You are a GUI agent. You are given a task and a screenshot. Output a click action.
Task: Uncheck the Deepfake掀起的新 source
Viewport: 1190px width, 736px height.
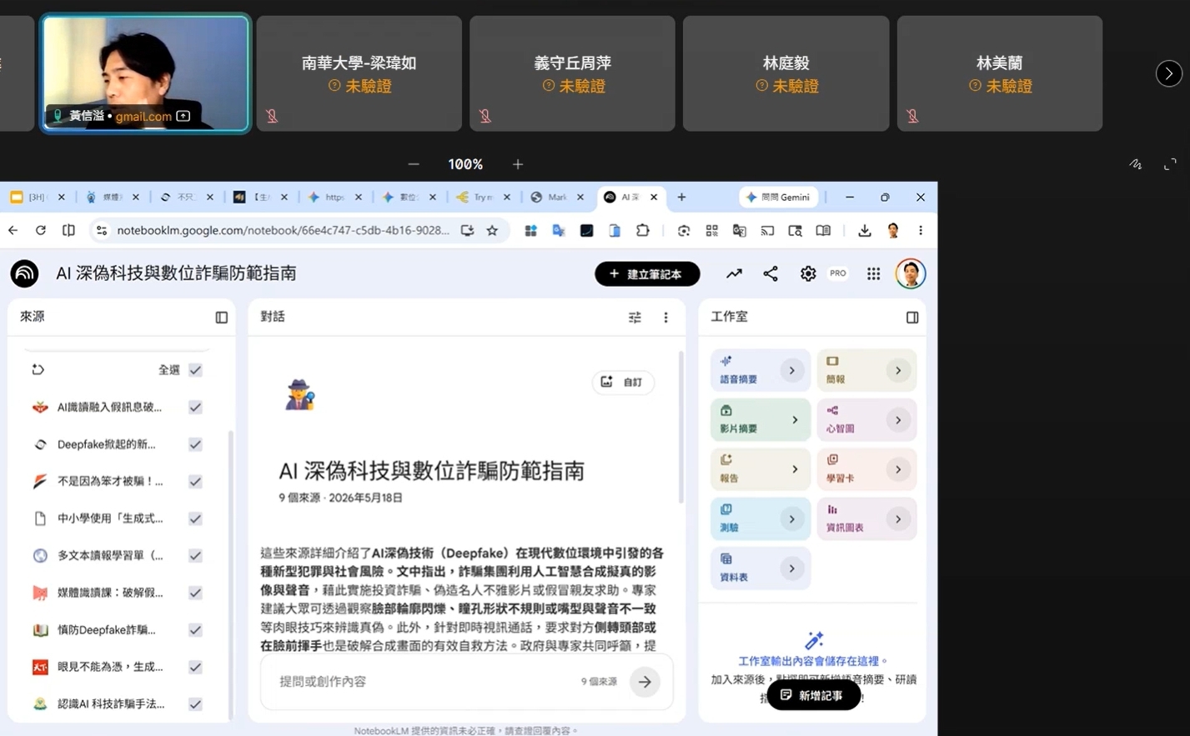tap(195, 444)
